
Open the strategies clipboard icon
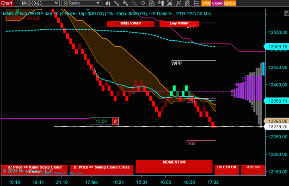[188, 3]
